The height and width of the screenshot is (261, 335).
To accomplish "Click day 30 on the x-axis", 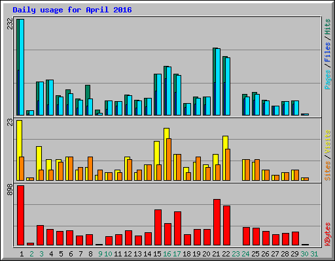I will tap(304, 254).
